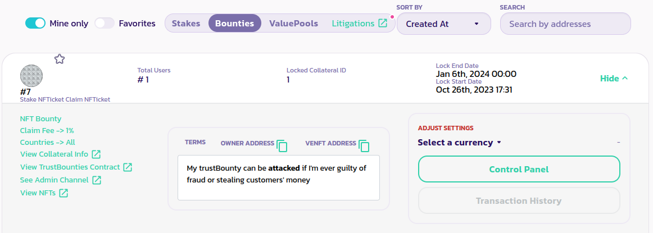This screenshot has width=653, height=233.
Task: Copy the owner address
Action: tap(282, 146)
